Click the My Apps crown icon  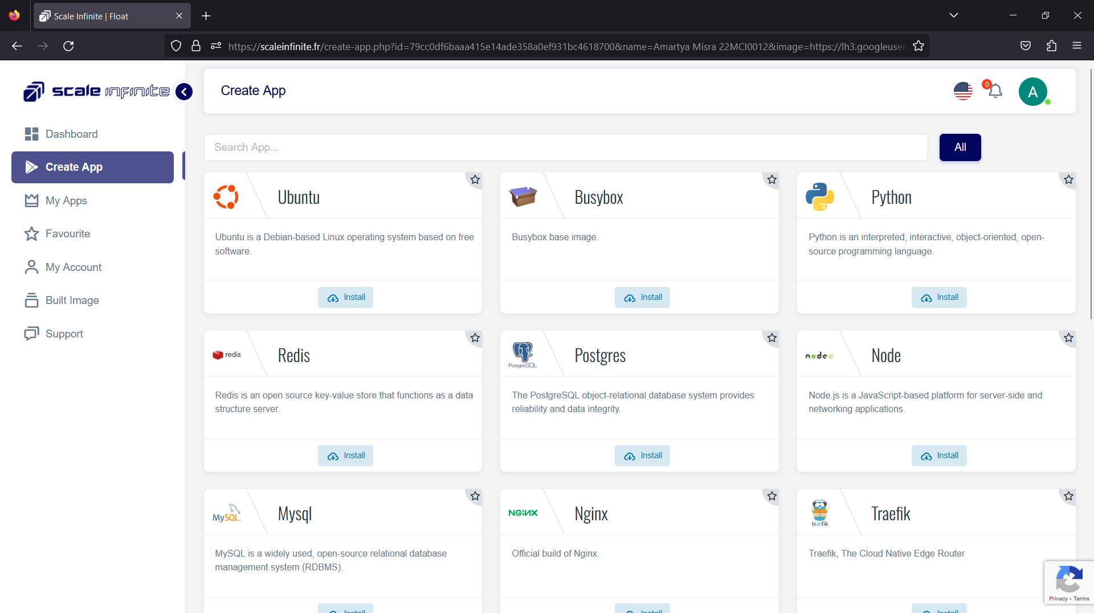pyautogui.click(x=31, y=200)
